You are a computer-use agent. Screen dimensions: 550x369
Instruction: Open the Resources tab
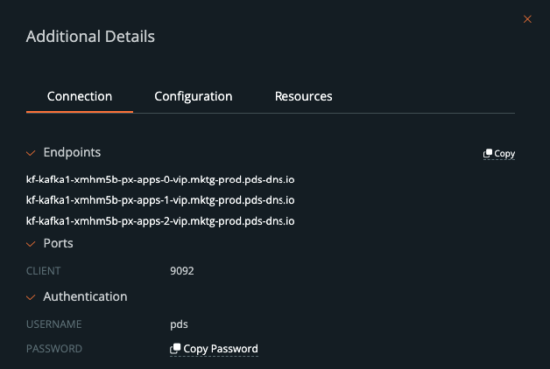[x=304, y=96]
